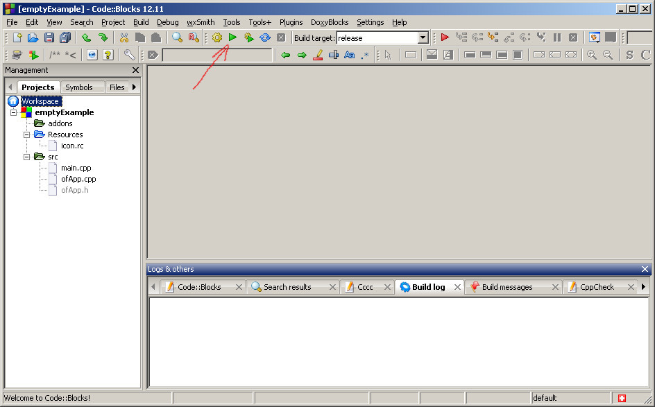Click the New file icon
Image resolution: width=655 pixels, height=407 pixels.
click(17, 37)
